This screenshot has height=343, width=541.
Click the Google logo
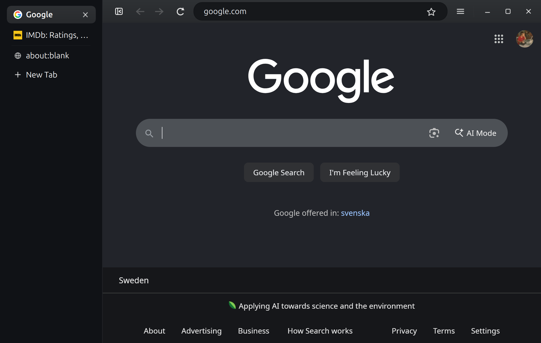click(321, 80)
